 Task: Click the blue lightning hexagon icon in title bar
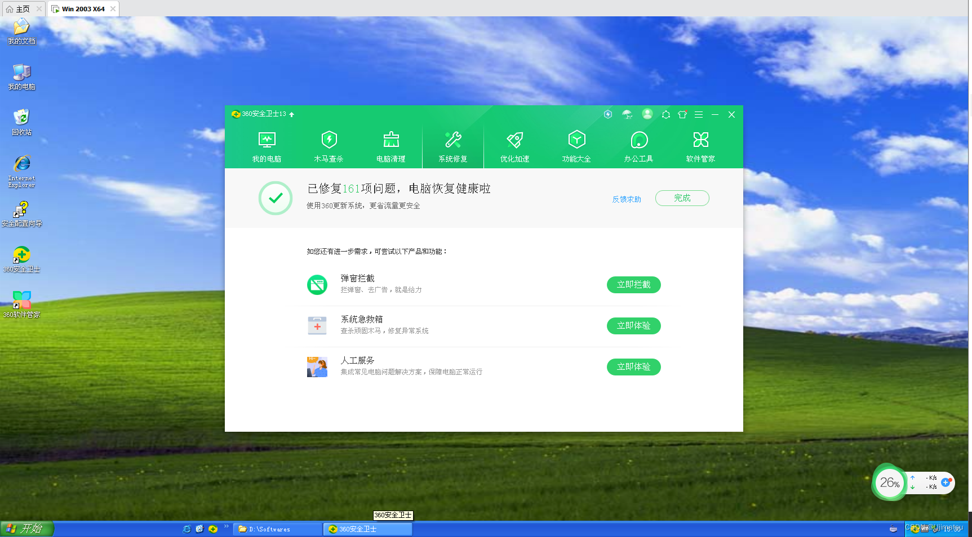(x=608, y=114)
